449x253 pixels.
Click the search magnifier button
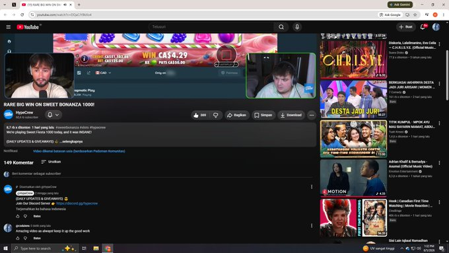click(281, 27)
